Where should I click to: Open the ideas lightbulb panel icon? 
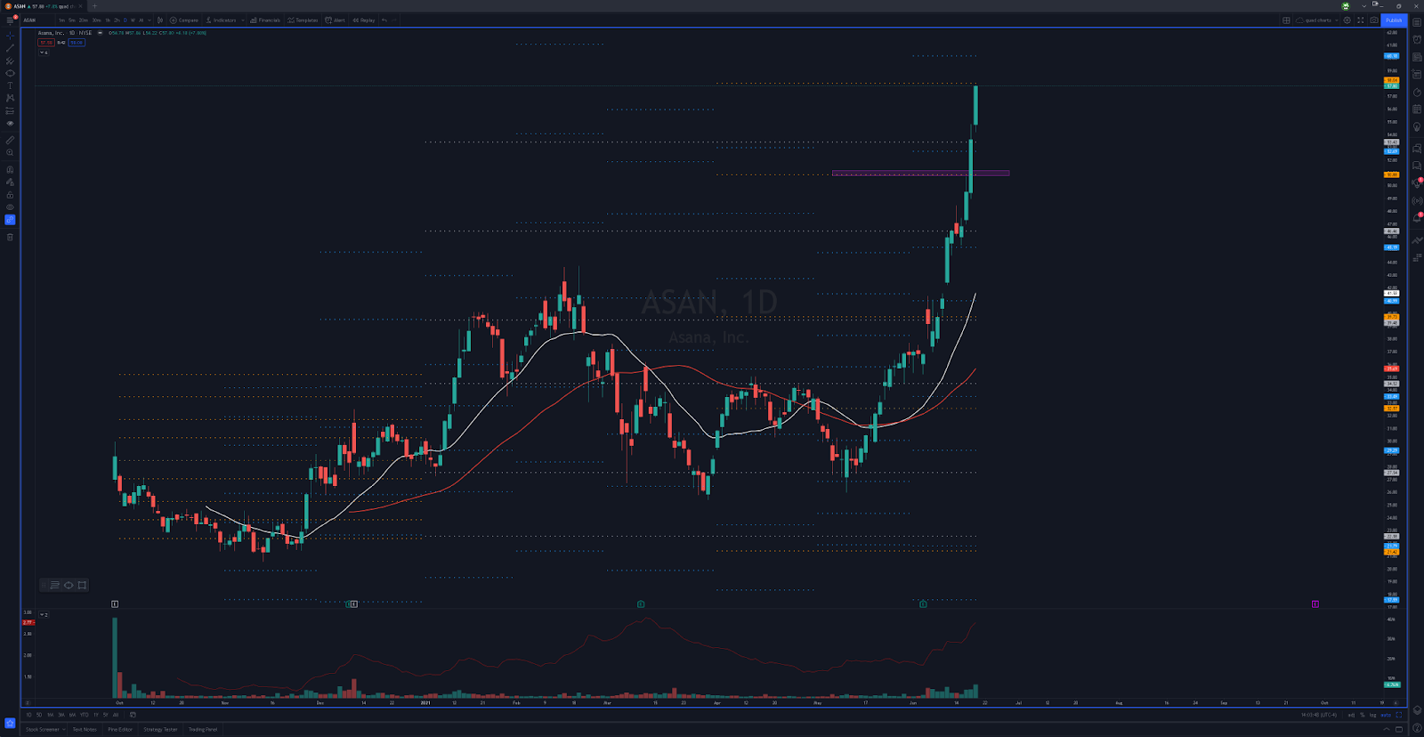[1417, 127]
